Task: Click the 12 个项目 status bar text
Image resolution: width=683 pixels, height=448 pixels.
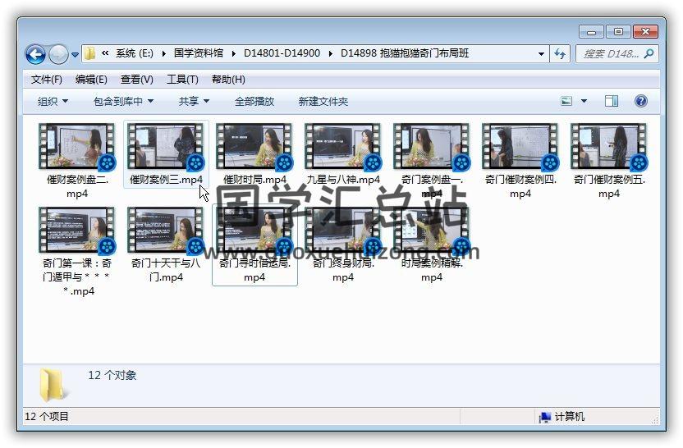Action: pos(47,417)
